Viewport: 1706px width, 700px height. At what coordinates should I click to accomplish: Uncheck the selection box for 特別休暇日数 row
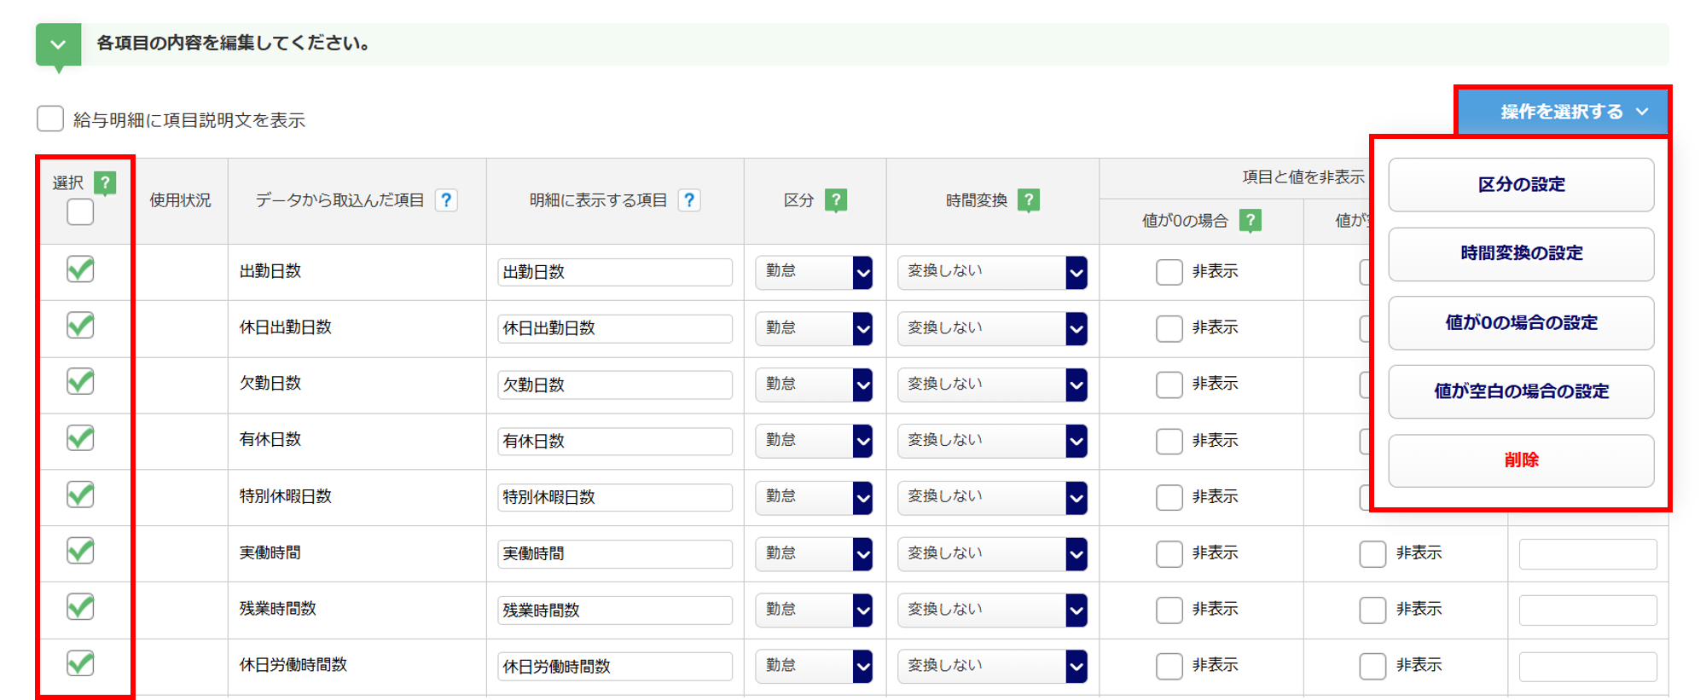coord(80,495)
